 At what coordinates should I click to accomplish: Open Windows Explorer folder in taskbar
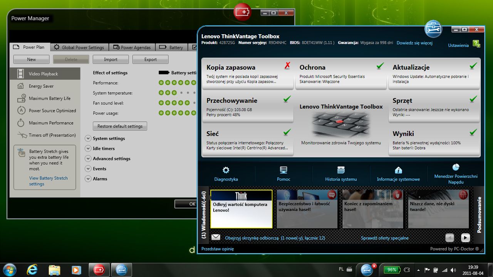[x=55, y=270]
